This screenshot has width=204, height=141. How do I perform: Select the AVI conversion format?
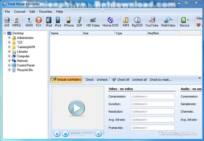click(x=7, y=22)
